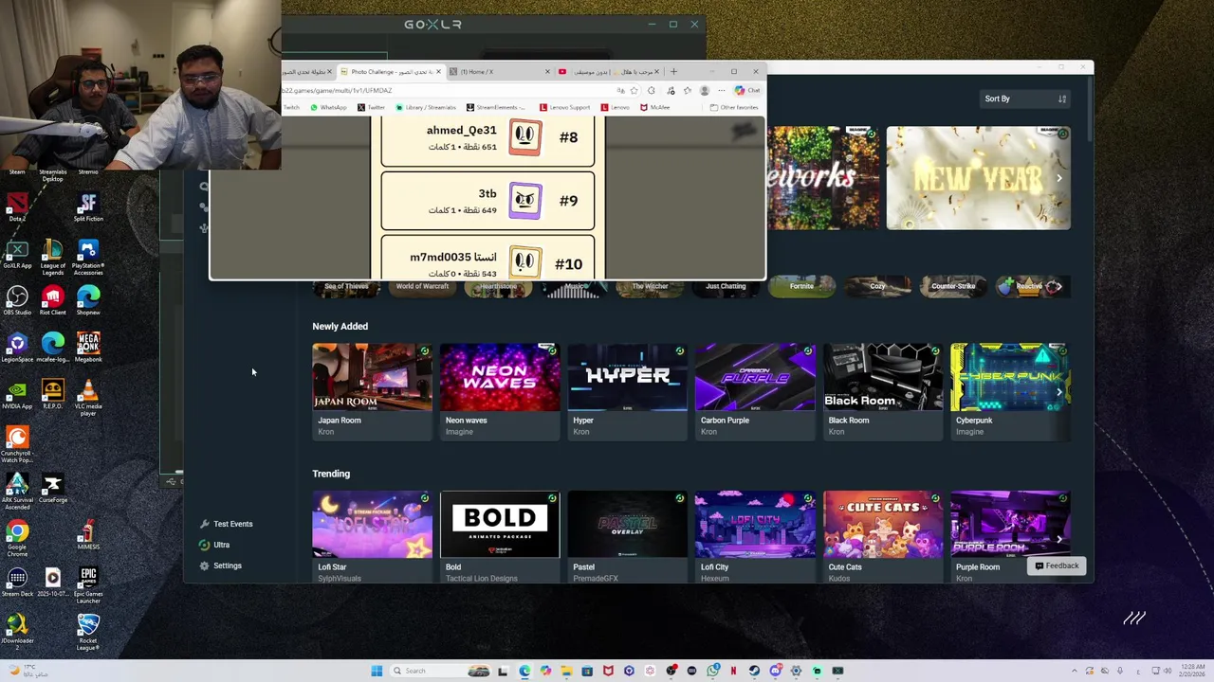This screenshot has height=682, width=1214.
Task: Launch the Epic Games Launcher desktop icon
Action: (88, 585)
